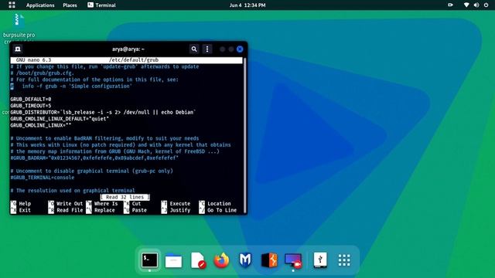Open the Places menu
This screenshot has width=495, height=278.
pos(70,5)
